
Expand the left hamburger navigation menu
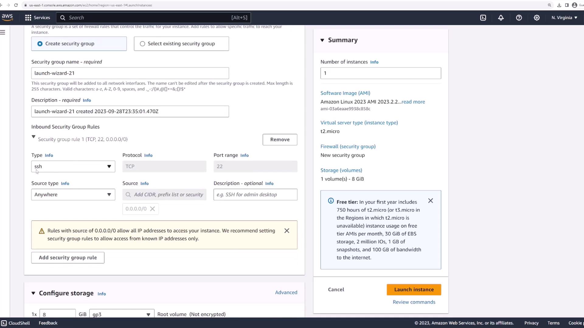coord(3,32)
